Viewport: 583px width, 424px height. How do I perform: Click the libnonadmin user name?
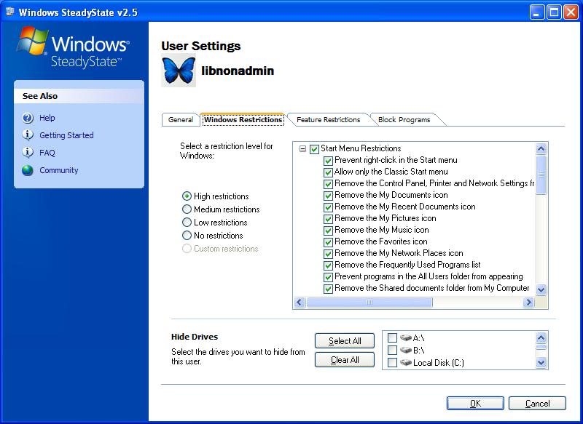(x=238, y=71)
